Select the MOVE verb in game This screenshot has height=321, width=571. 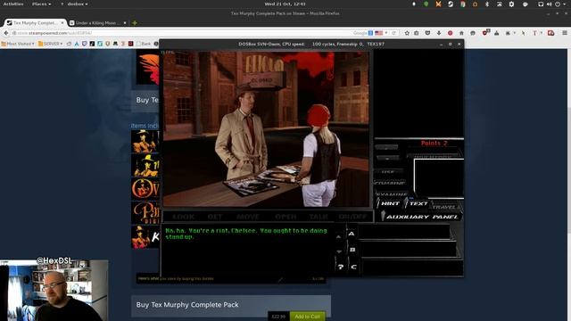(248, 217)
